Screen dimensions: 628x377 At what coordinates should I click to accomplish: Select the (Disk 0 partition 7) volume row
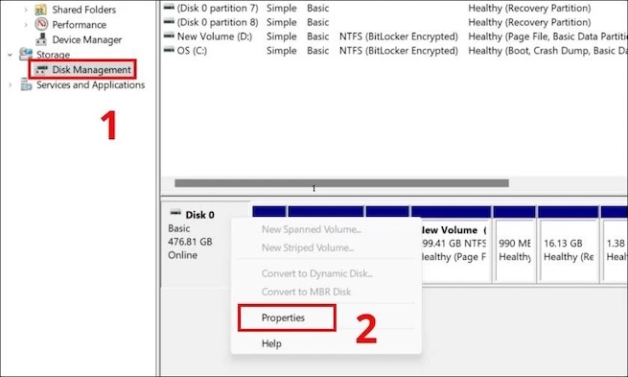(395, 8)
